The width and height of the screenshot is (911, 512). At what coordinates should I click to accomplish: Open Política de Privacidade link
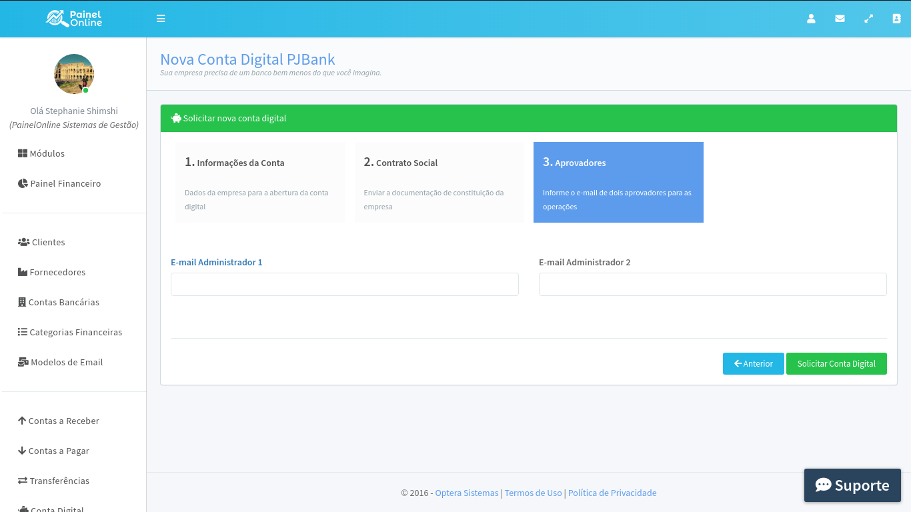coord(612,493)
